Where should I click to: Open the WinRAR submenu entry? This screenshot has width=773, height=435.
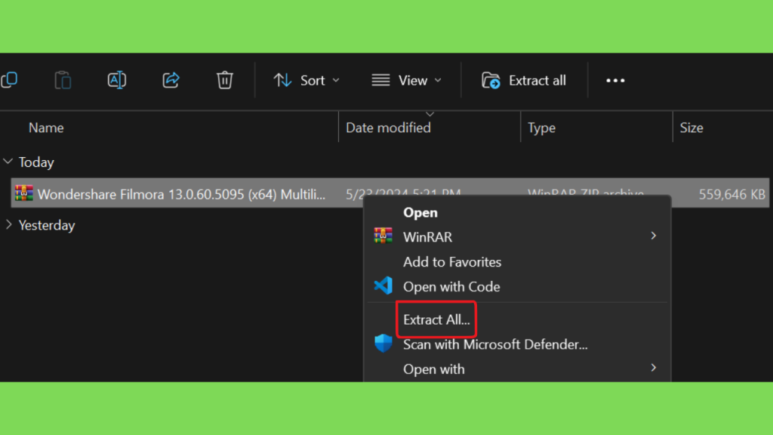[x=516, y=236]
